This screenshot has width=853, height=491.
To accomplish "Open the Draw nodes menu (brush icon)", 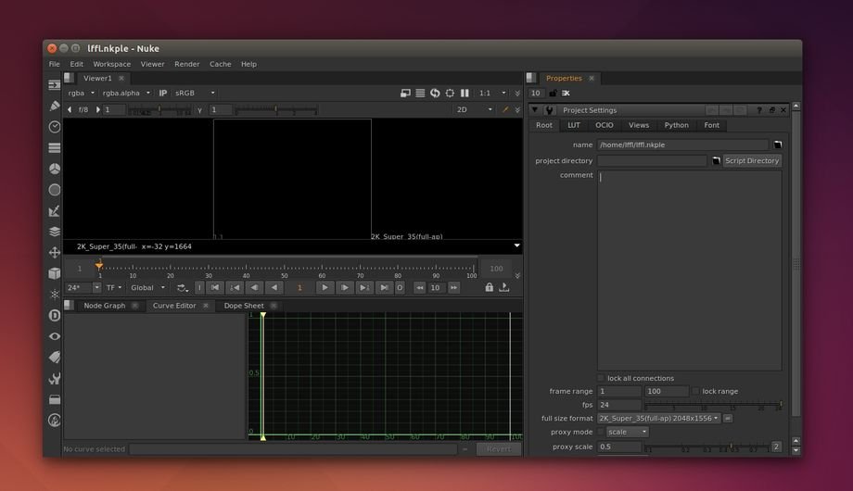I will [55, 106].
